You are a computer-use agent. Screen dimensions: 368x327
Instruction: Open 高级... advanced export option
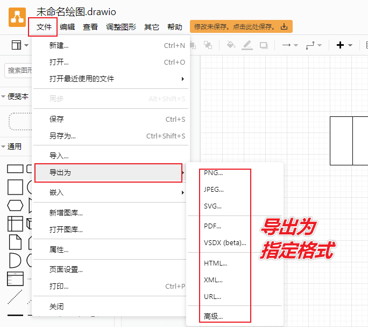235,316
